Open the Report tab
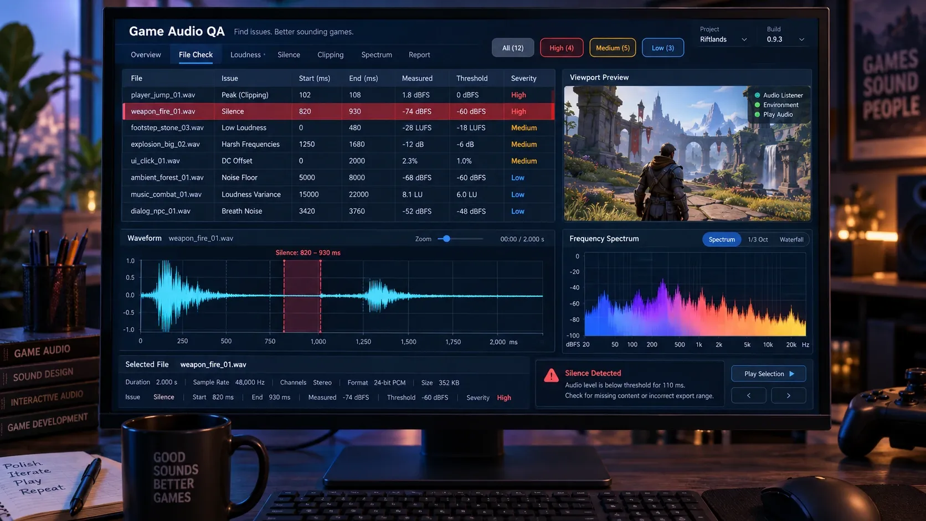The height and width of the screenshot is (521, 926). click(419, 55)
